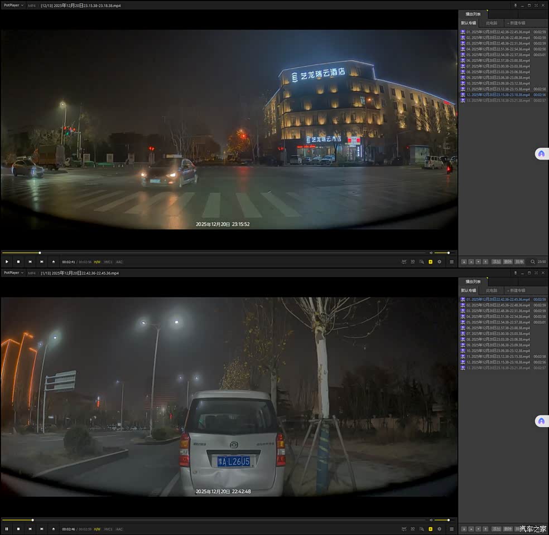
Task: Stop the video in the top player
Action: tap(18, 261)
